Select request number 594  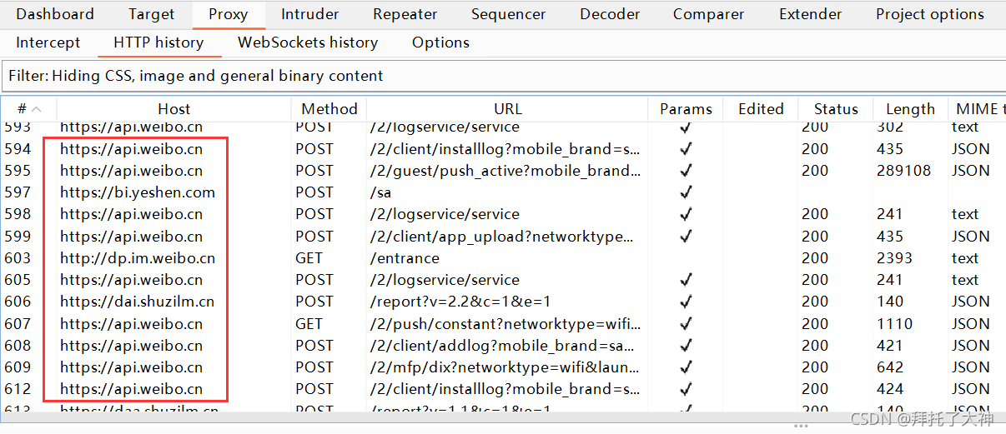click(18, 149)
